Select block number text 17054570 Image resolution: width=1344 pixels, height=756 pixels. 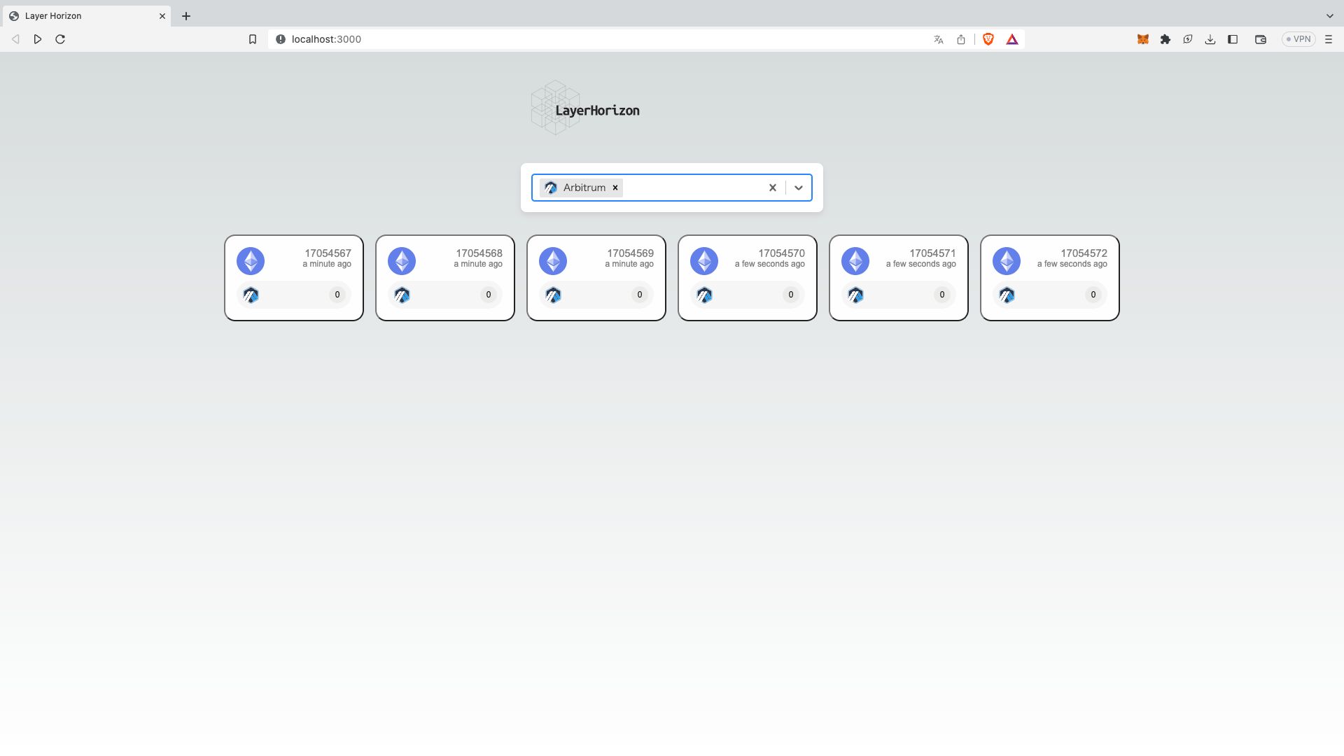click(x=781, y=253)
